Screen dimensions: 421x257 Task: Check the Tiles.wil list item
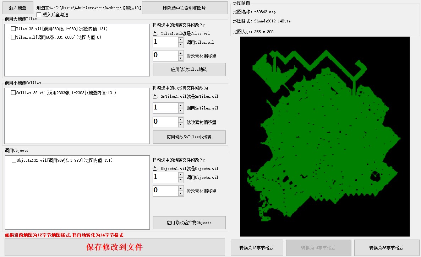[x=13, y=37]
